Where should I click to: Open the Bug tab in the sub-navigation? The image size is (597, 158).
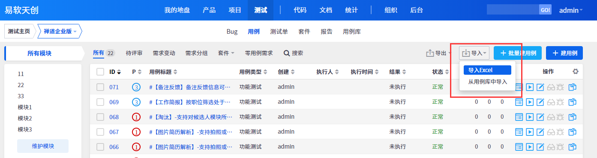click(x=232, y=32)
